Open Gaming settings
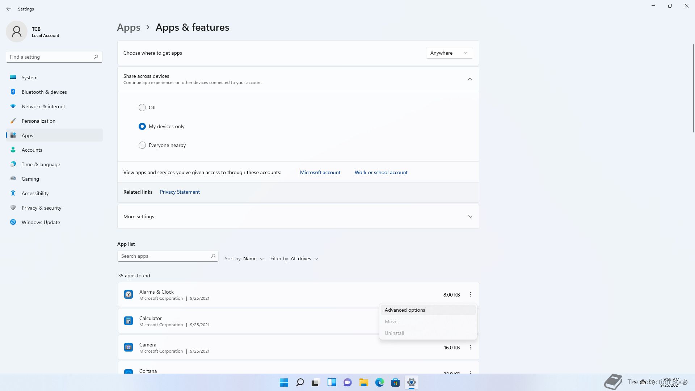Viewport: 695px width, 391px height. click(54, 179)
